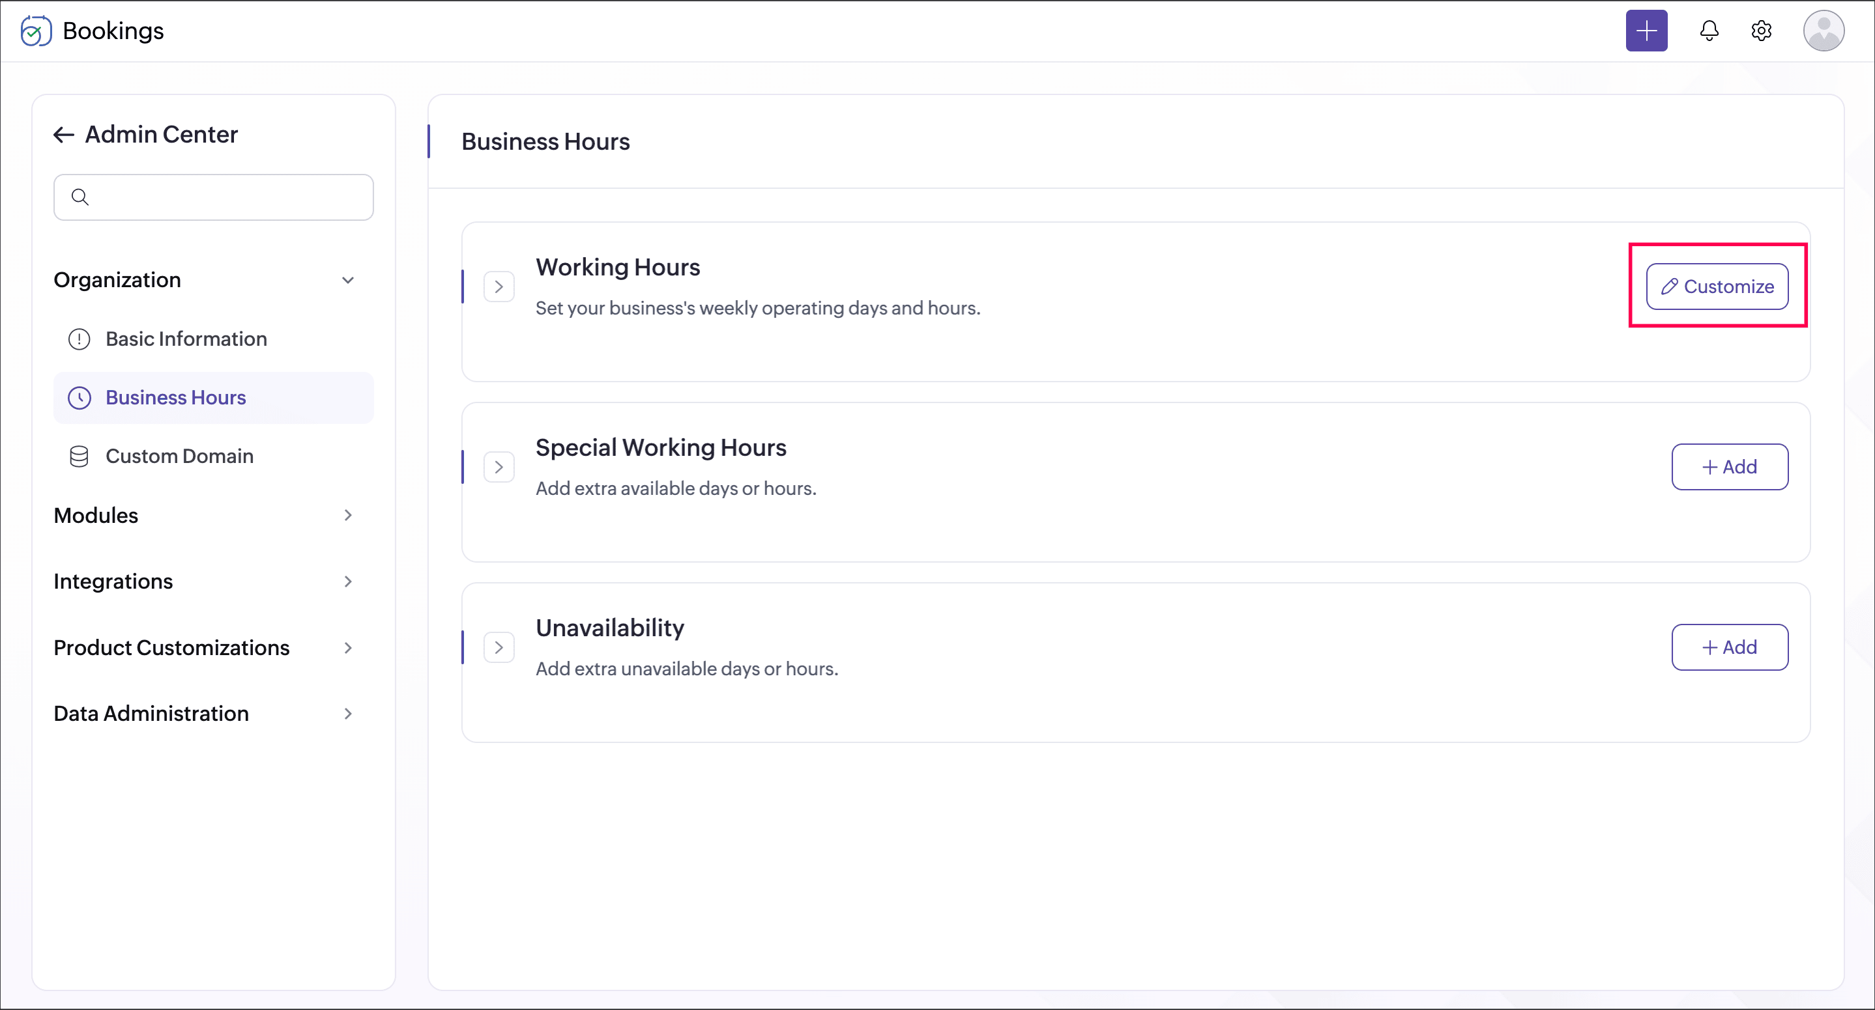This screenshot has height=1010, width=1875.
Task: Click the Business Hours page heading
Action: tap(546, 142)
